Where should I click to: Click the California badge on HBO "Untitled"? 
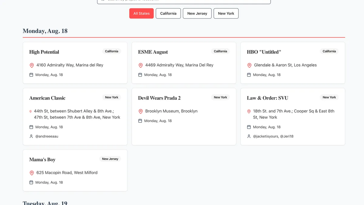(x=329, y=51)
